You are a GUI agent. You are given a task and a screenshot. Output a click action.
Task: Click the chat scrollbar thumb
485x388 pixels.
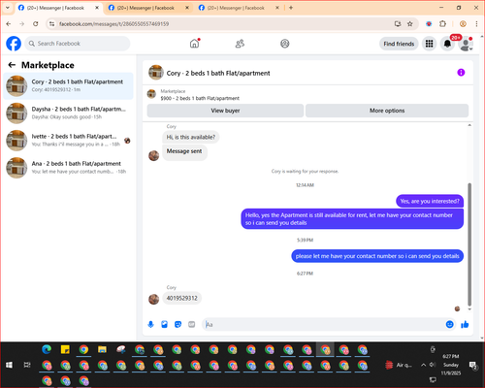(469, 244)
